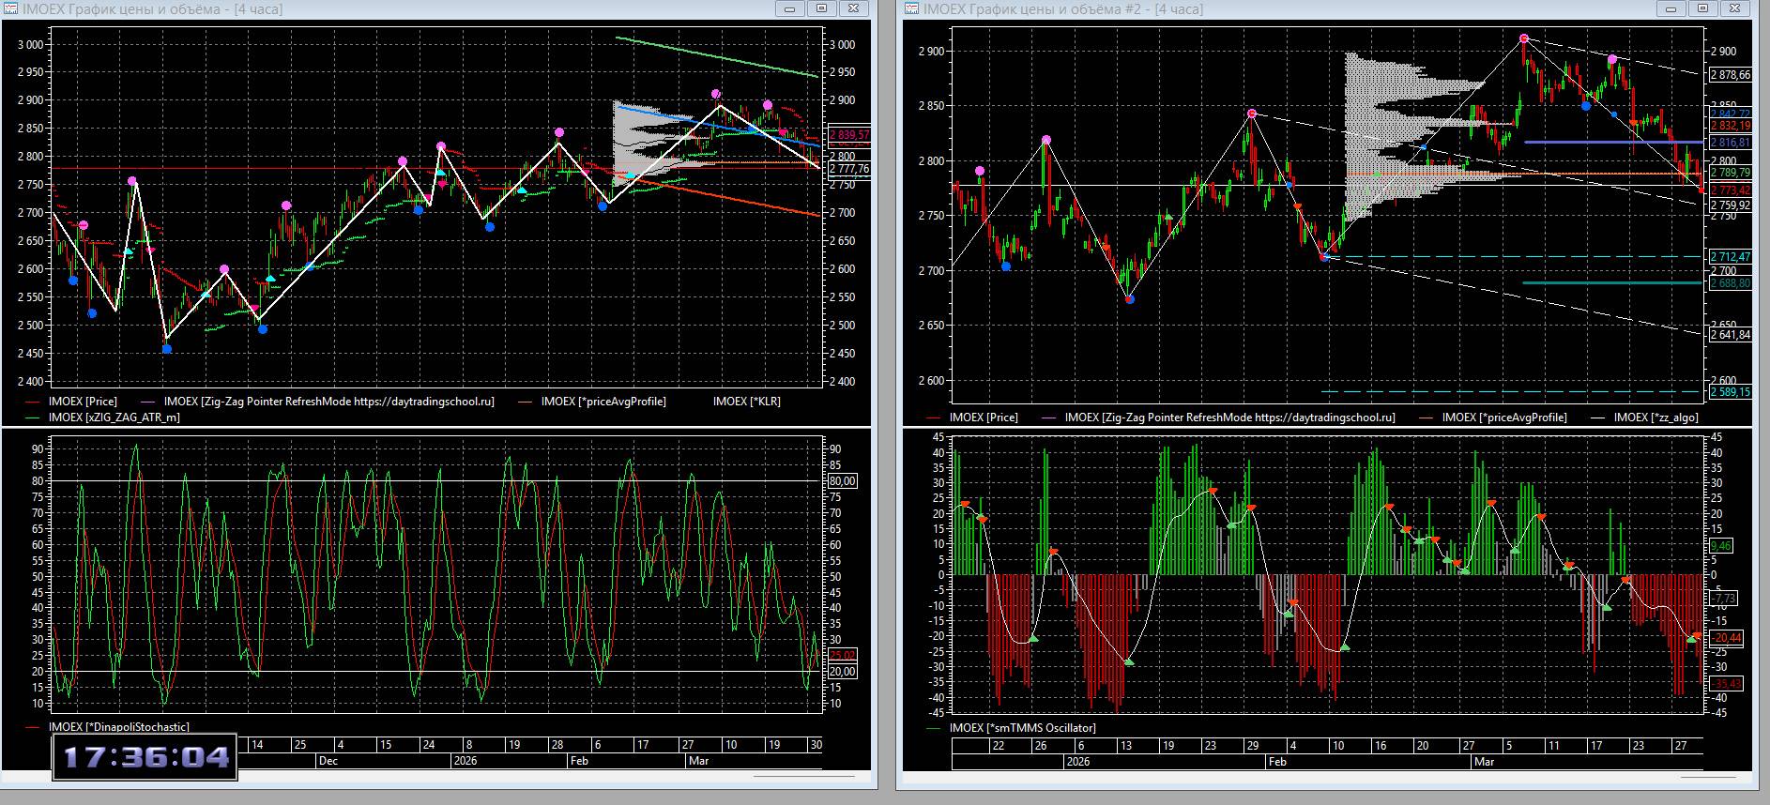
Task: Click the 2 688,80 level label on chart #2
Action: tap(1730, 283)
